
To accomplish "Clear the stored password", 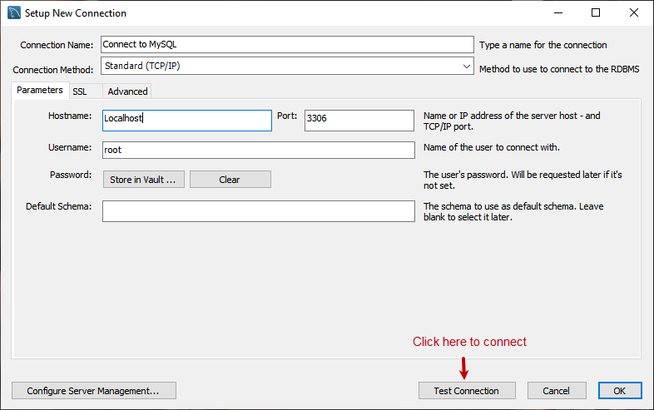I will (230, 180).
